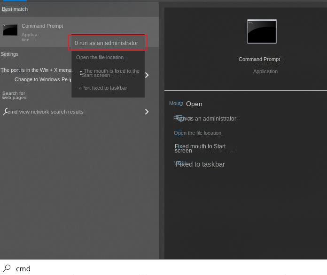
Task: Click 'Run as an administrator' in the right pane
Action: click(207, 119)
